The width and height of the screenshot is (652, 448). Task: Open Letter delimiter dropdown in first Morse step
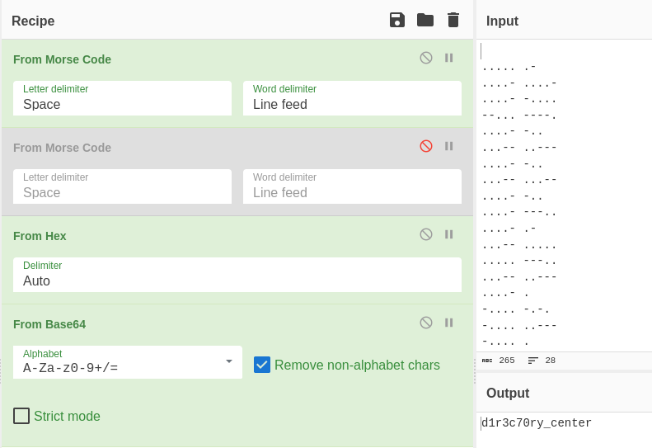[122, 99]
